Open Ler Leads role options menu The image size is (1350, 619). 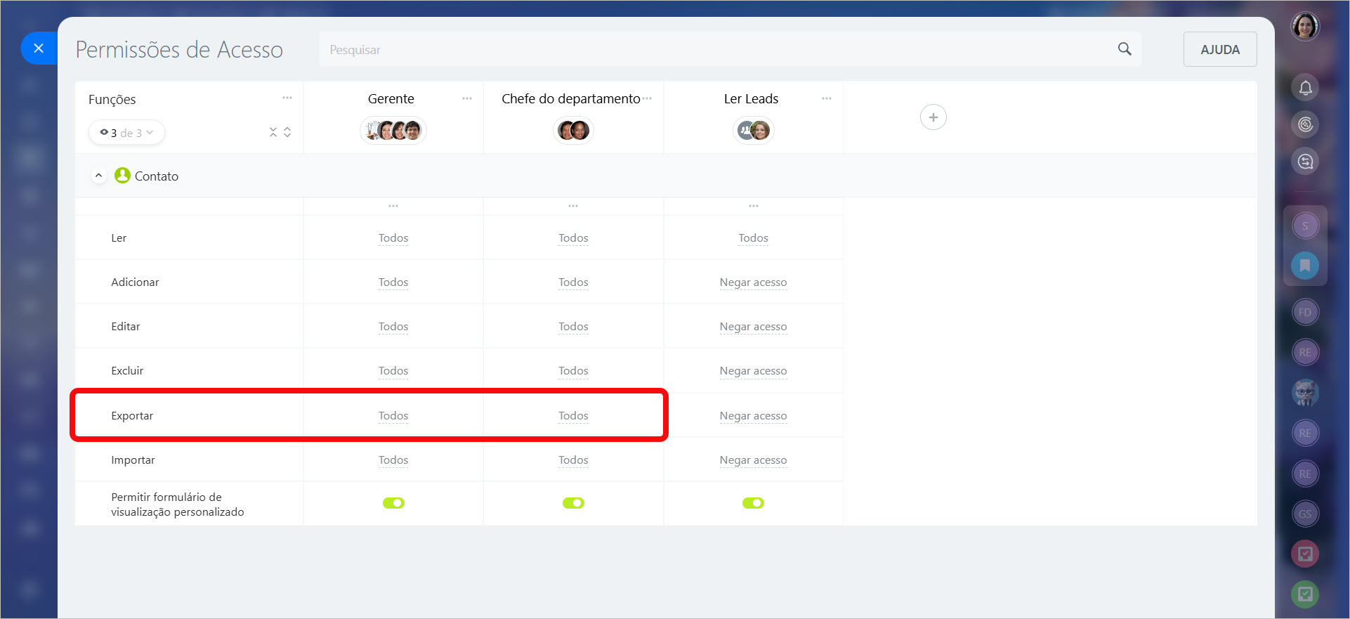pos(827,98)
